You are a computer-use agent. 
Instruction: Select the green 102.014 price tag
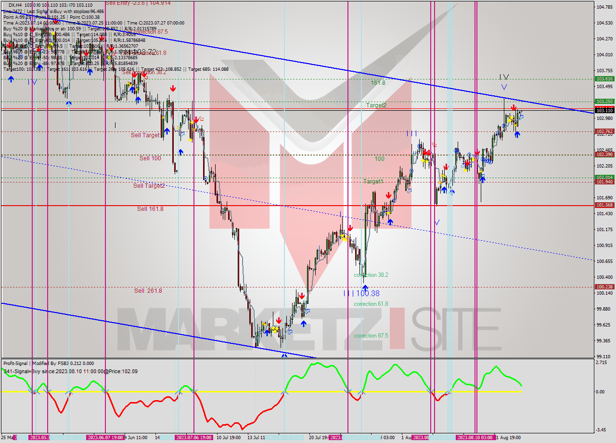[x=604, y=177]
